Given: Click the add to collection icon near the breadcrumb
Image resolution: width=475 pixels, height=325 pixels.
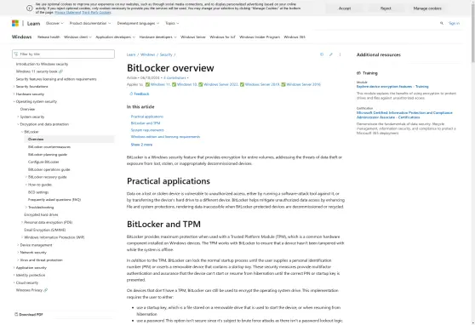Looking at the screenshot, I should click(x=322, y=54).
